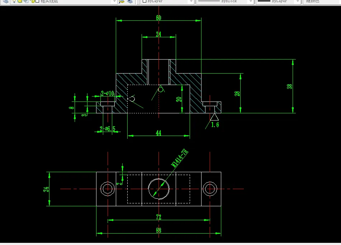Open the layer list dropdown showing 粗头线层
This screenshot has height=245, width=341.
point(114,1)
